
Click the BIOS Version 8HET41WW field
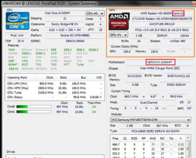(x=179, y=76)
